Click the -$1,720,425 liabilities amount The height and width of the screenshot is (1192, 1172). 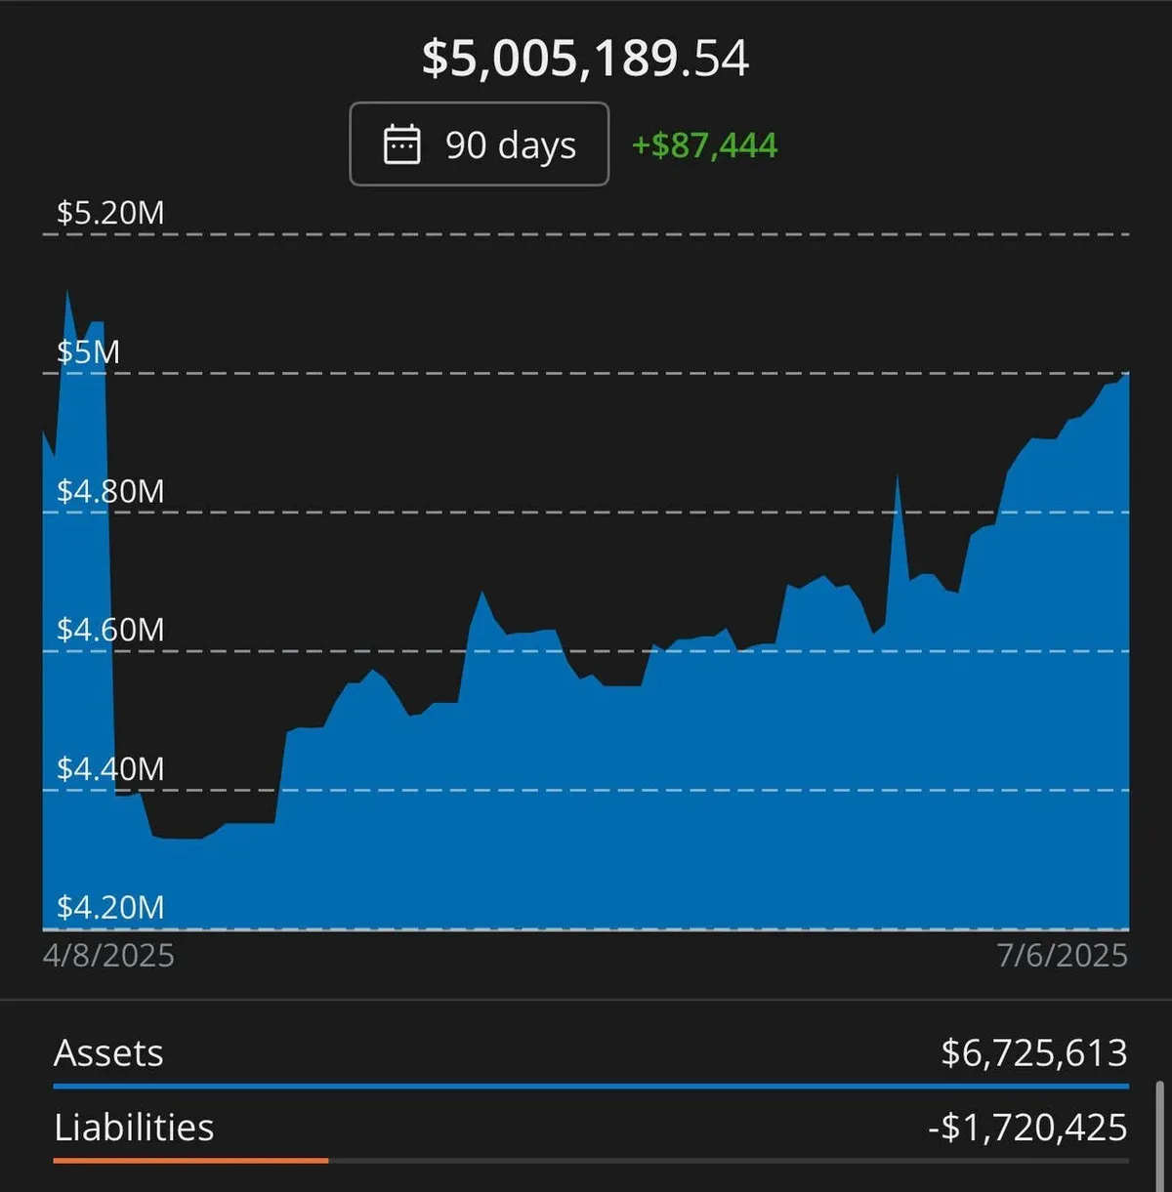click(x=1027, y=1128)
